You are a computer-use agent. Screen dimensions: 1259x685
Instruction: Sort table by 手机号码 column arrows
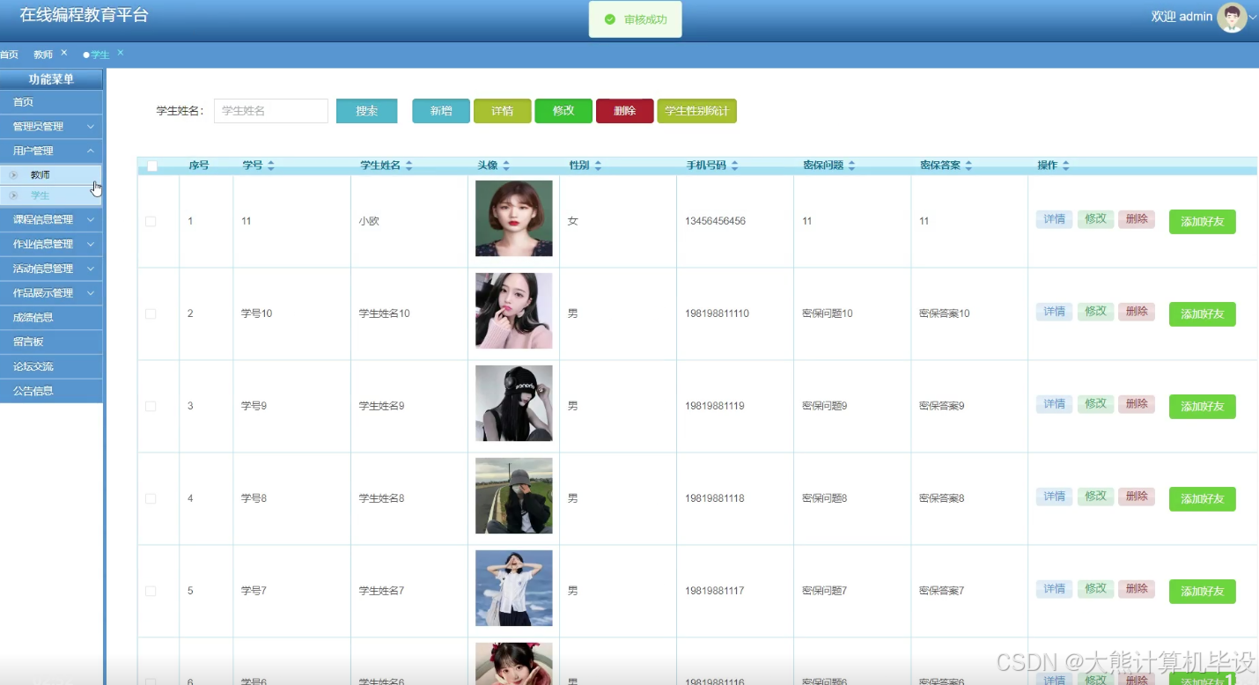click(734, 166)
